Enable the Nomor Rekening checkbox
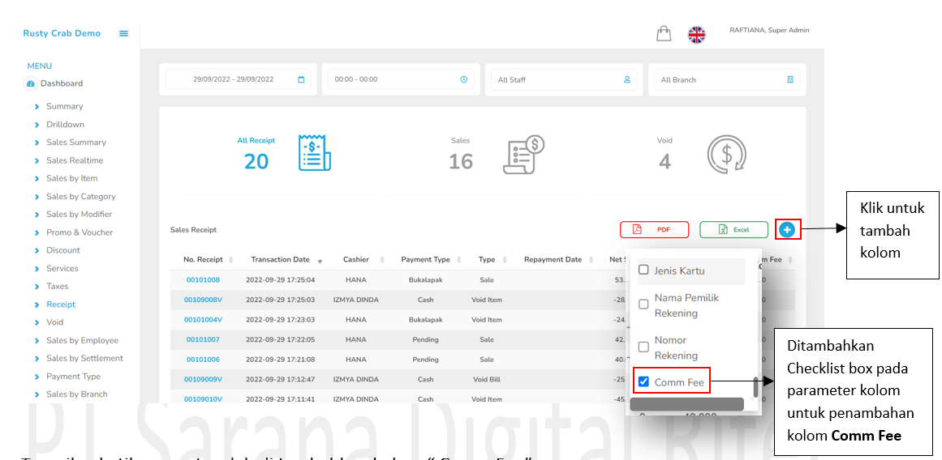The width and height of the screenshot is (942, 460). click(643, 347)
